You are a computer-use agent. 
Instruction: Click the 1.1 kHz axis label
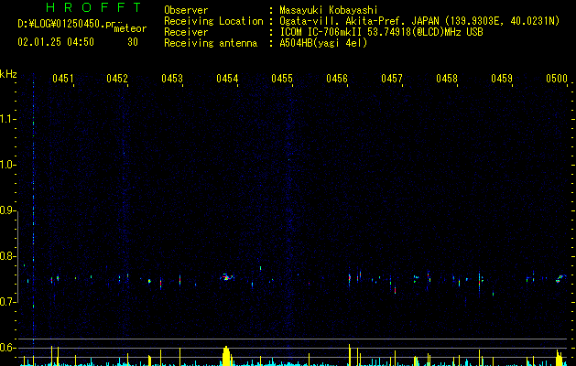(x=7, y=119)
